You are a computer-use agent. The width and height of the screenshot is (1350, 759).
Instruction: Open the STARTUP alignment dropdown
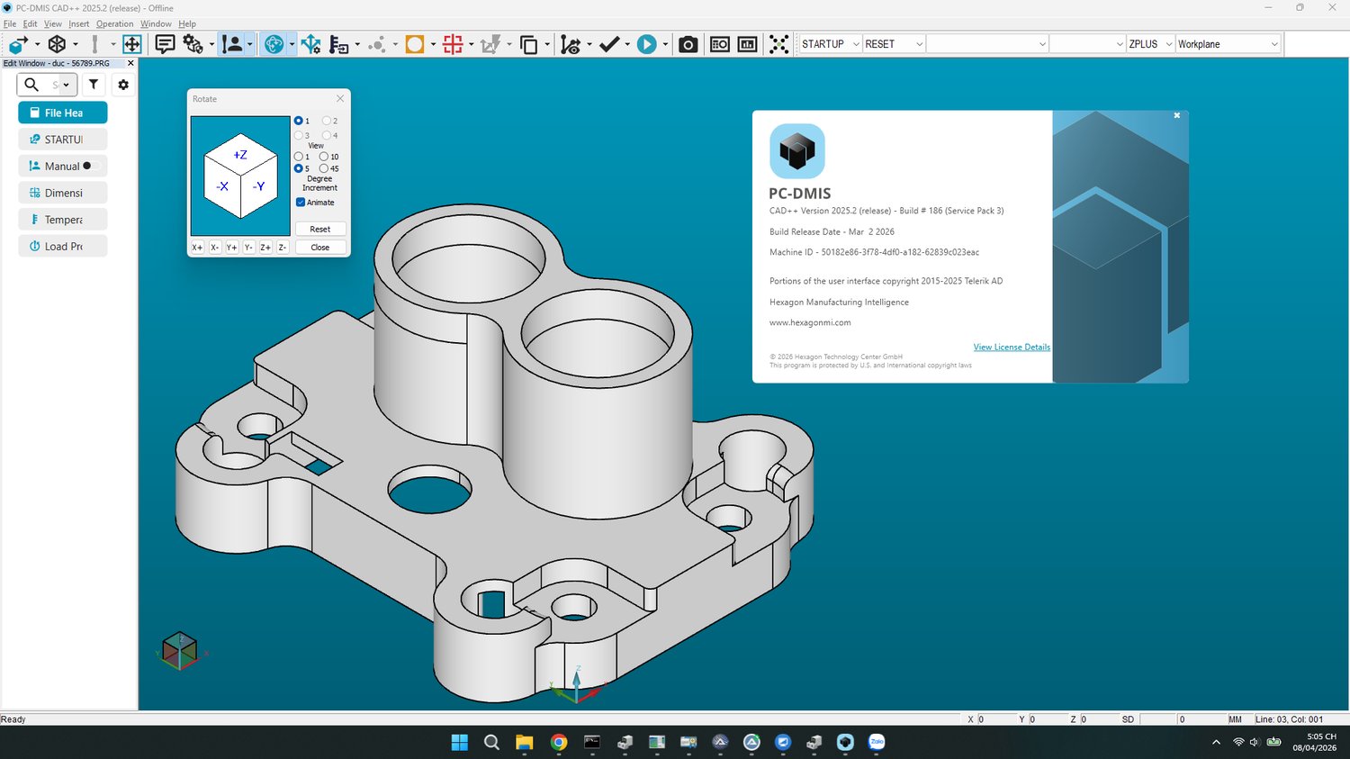855,44
